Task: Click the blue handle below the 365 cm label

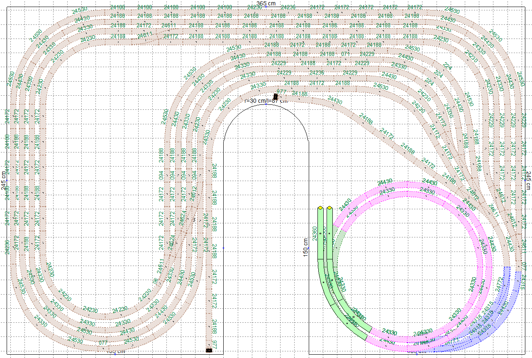Action: 266,6
